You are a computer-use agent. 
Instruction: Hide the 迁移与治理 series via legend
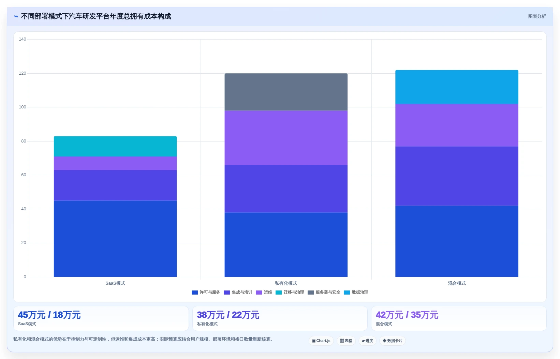pos(290,293)
